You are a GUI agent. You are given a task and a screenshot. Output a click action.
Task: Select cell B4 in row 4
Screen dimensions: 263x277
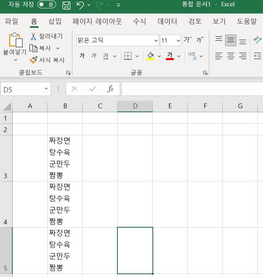(x=65, y=204)
